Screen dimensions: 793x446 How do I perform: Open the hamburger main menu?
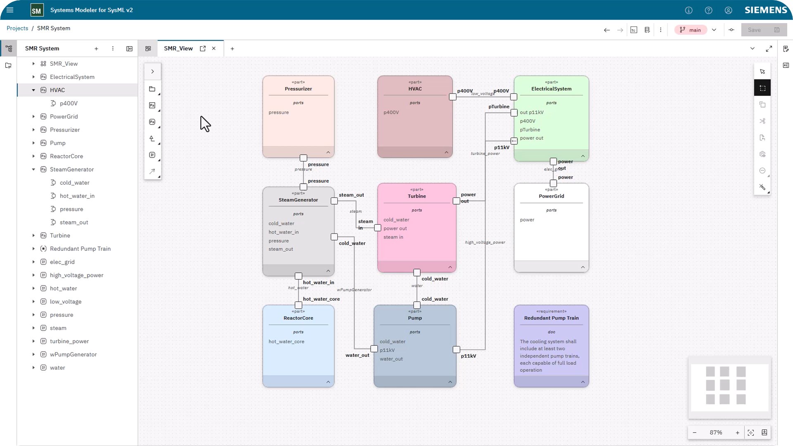tap(10, 10)
